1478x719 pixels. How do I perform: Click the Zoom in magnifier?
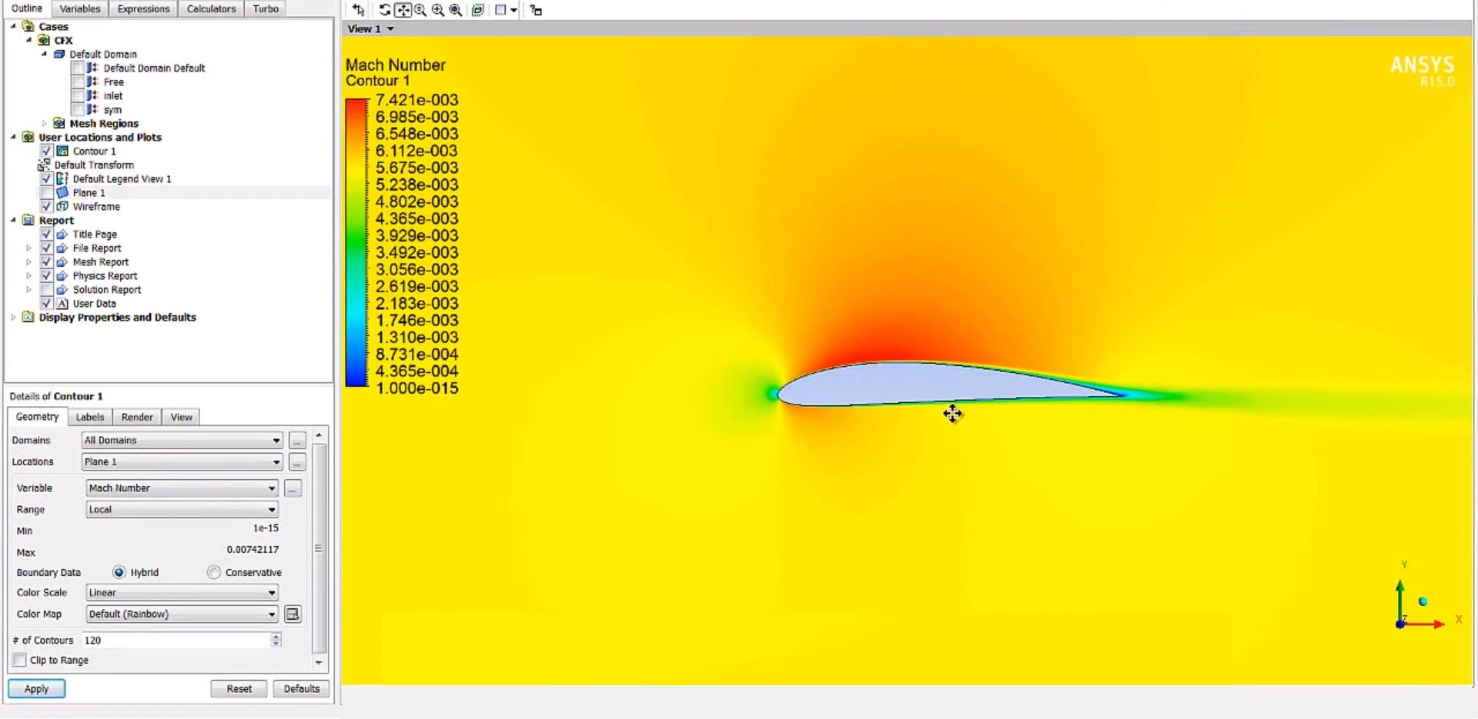[438, 10]
